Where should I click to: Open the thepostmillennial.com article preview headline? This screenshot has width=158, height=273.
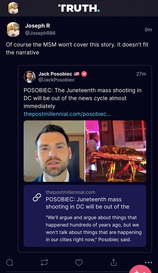(x=87, y=203)
